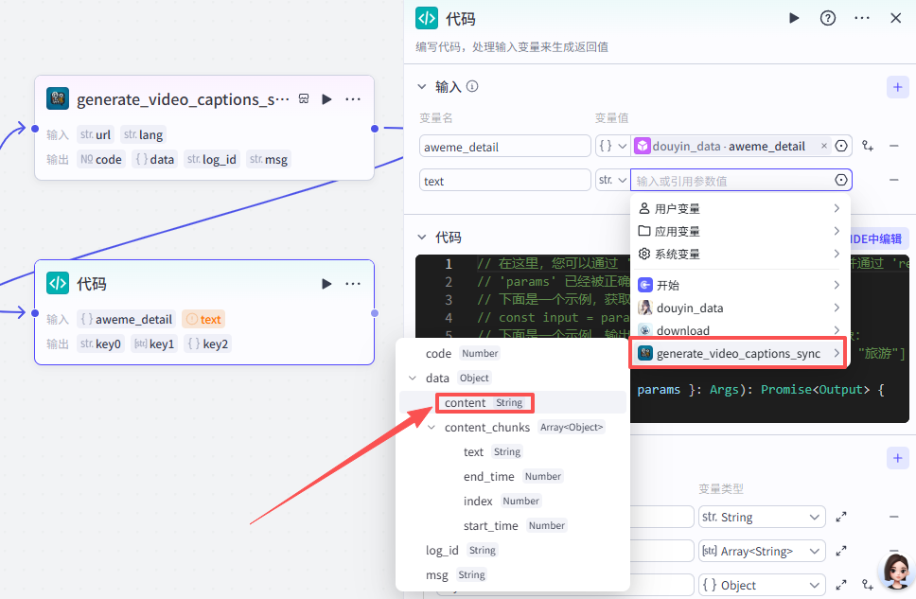Collapse the 代码 code section

(422, 238)
